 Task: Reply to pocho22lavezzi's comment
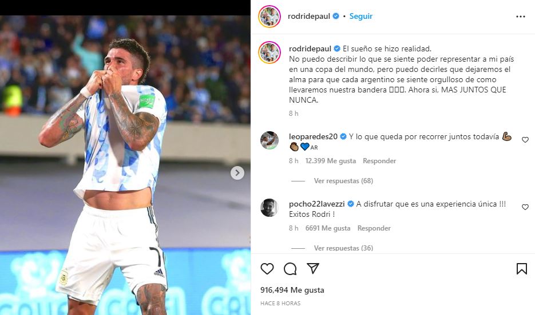tap(374, 228)
